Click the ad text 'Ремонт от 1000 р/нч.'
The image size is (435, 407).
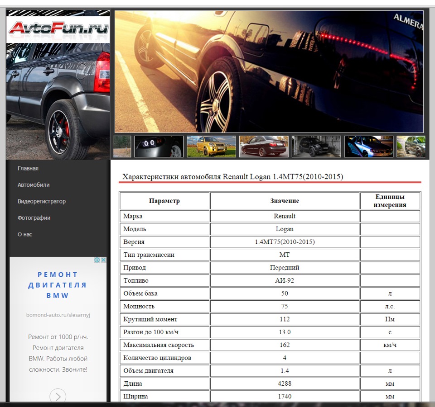58,337
